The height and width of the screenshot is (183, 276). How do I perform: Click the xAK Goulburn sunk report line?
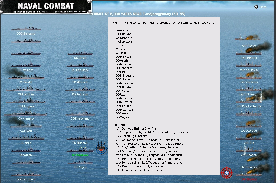click(149, 151)
